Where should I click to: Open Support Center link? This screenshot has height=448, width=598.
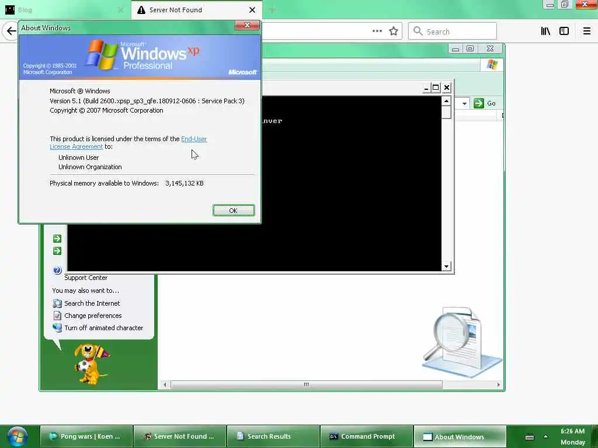(86, 278)
